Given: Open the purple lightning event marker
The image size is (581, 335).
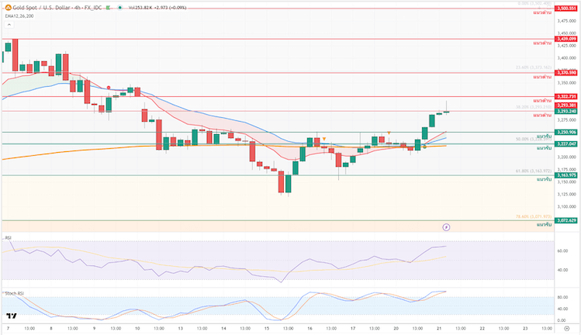Looking at the screenshot, I should pos(446,226).
